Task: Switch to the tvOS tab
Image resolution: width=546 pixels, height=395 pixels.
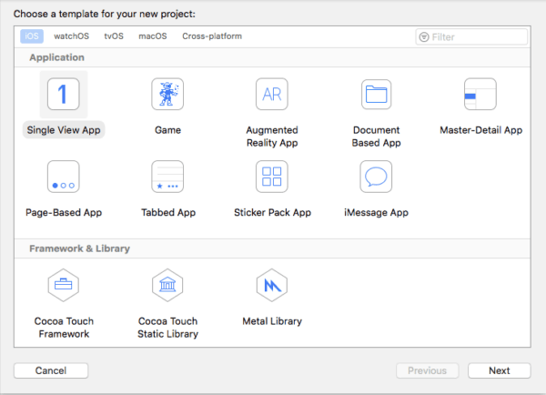Action: [114, 36]
